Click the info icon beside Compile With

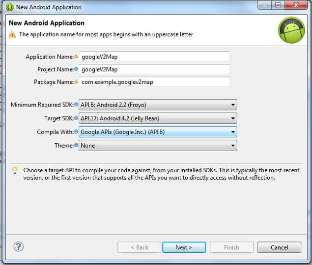pos(76,132)
